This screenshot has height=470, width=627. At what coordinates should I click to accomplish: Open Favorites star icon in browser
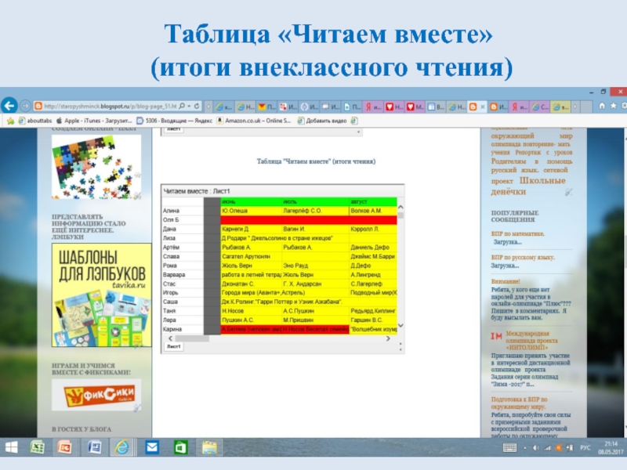tap(614, 106)
